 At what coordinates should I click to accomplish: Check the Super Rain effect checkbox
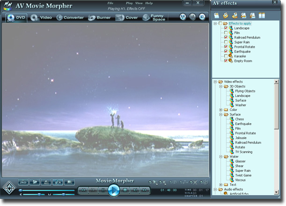pyautogui.click(x=226, y=42)
